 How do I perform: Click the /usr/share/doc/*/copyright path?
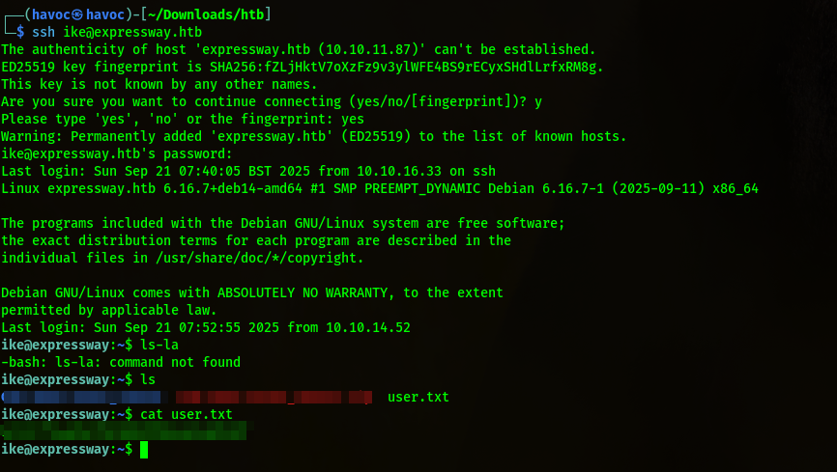point(251,258)
